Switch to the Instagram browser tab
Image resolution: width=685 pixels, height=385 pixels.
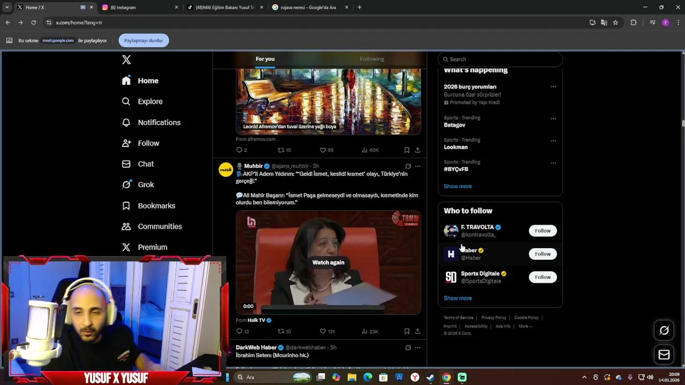tap(139, 7)
